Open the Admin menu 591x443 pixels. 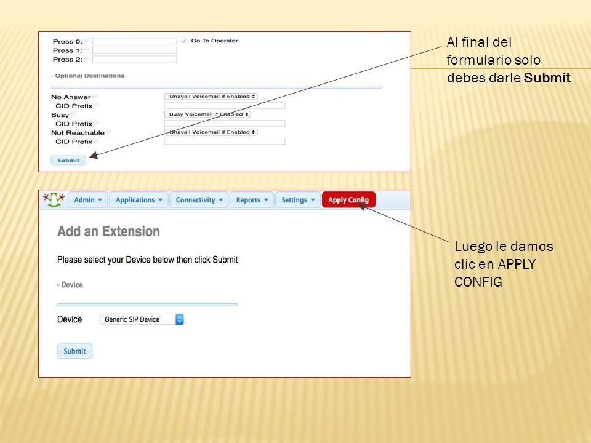(88, 199)
